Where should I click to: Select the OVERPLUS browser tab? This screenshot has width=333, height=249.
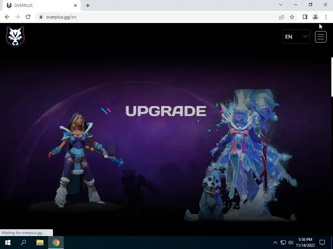click(41, 6)
